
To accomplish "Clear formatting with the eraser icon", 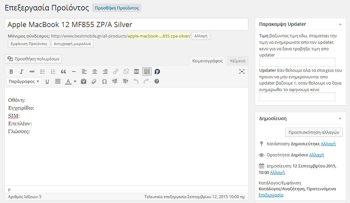I will [x=94, y=81].
